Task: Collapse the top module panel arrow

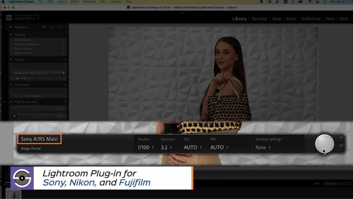Action: tap(182, 12)
